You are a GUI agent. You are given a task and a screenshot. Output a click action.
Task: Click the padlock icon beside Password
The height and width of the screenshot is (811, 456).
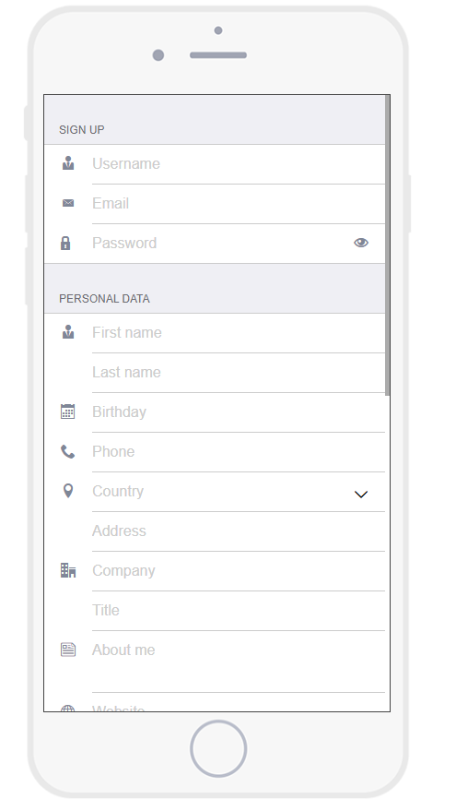coord(65,243)
